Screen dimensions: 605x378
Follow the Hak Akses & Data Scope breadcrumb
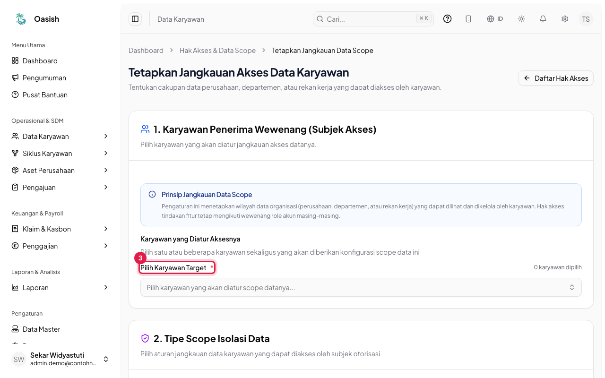click(x=217, y=51)
